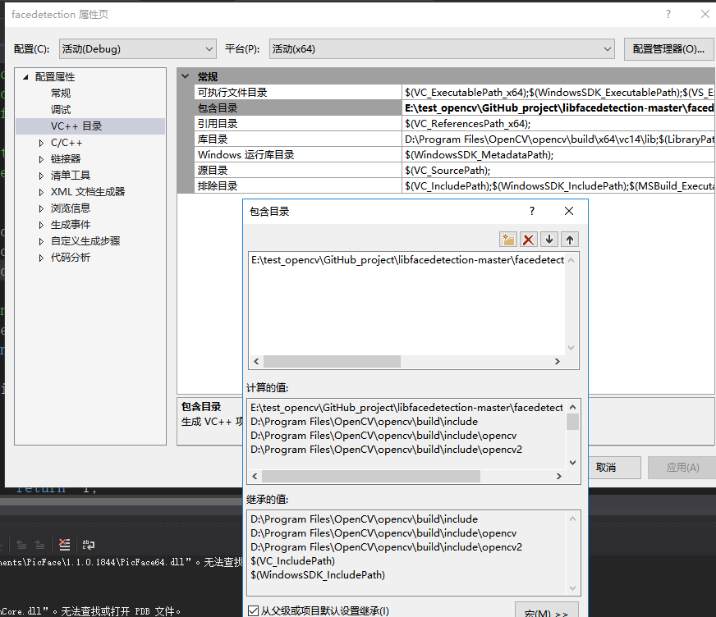The width and height of the screenshot is (716, 617).
Task: Click the move up arrow in 包含目录 editor
Action: pyautogui.click(x=569, y=239)
